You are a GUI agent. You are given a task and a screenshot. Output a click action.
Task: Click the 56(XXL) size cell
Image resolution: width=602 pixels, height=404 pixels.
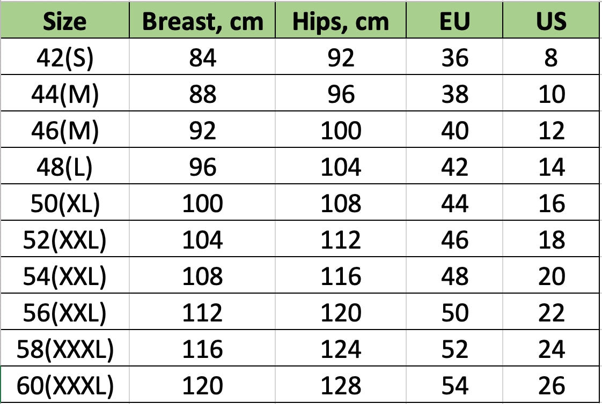[x=65, y=312]
